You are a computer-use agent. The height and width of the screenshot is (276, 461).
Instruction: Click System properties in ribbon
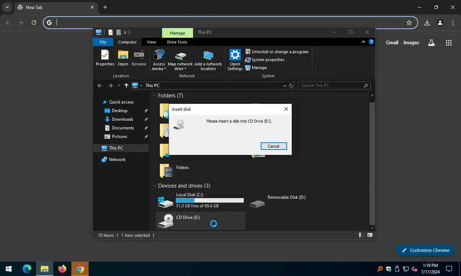265,60
